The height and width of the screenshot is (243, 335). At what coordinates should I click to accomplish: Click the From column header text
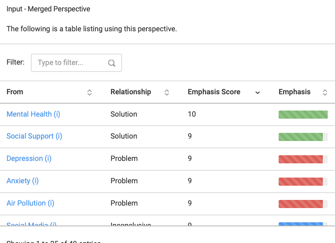(x=15, y=92)
